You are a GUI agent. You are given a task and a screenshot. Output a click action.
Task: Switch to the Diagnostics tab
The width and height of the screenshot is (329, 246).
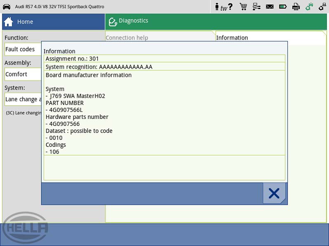coord(216,21)
